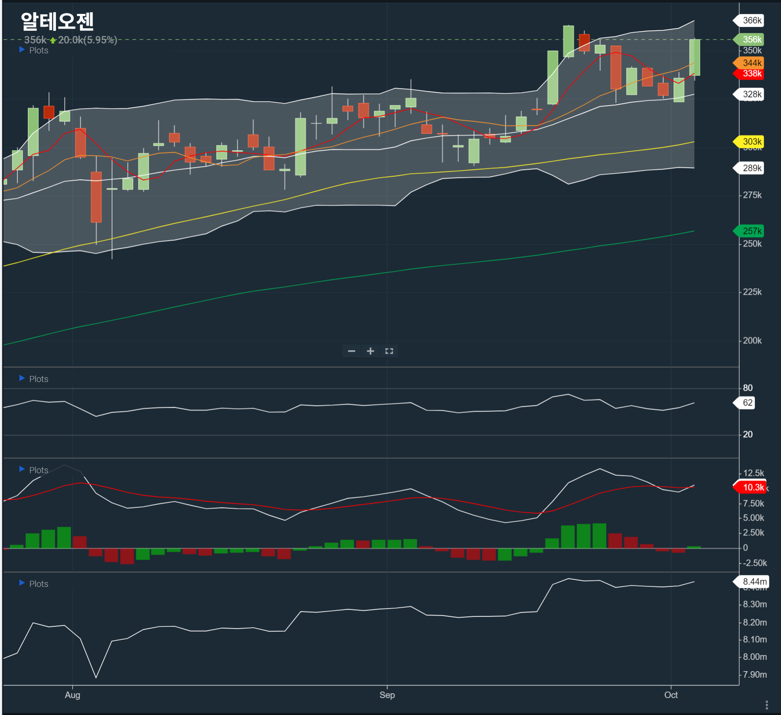Click the 알테오젠 stock title
The height and width of the screenshot is (715, 781).
57,21
